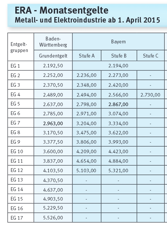
Task: Select the Stufe A header
Action: click(87, 56)
